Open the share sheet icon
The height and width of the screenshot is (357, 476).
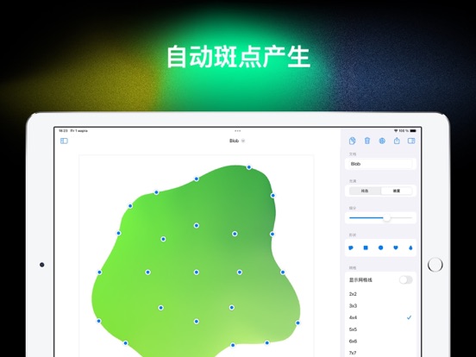tap(397, 141)
